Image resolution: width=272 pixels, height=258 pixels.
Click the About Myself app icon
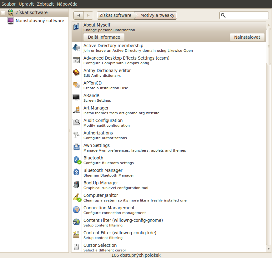coord(76,27)
